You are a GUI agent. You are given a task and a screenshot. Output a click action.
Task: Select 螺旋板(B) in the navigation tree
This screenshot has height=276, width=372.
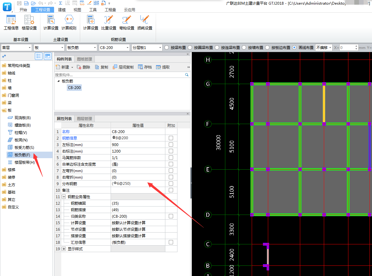click(23, 125)
